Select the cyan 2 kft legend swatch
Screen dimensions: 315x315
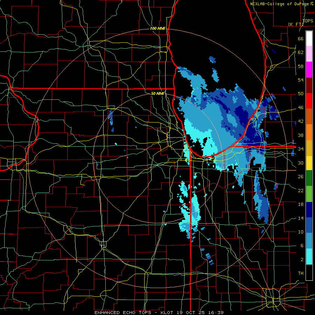click(309, 257)
